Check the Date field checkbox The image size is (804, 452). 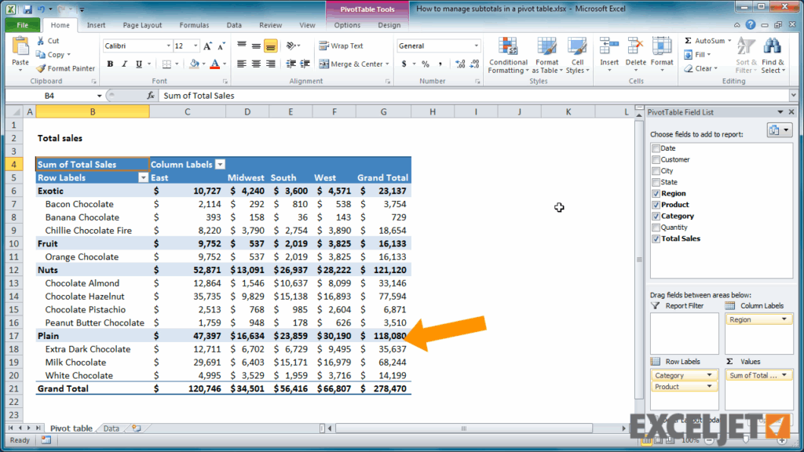[x=656, y=148]
